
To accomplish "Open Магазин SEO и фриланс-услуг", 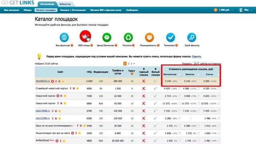I will point(106,10).
